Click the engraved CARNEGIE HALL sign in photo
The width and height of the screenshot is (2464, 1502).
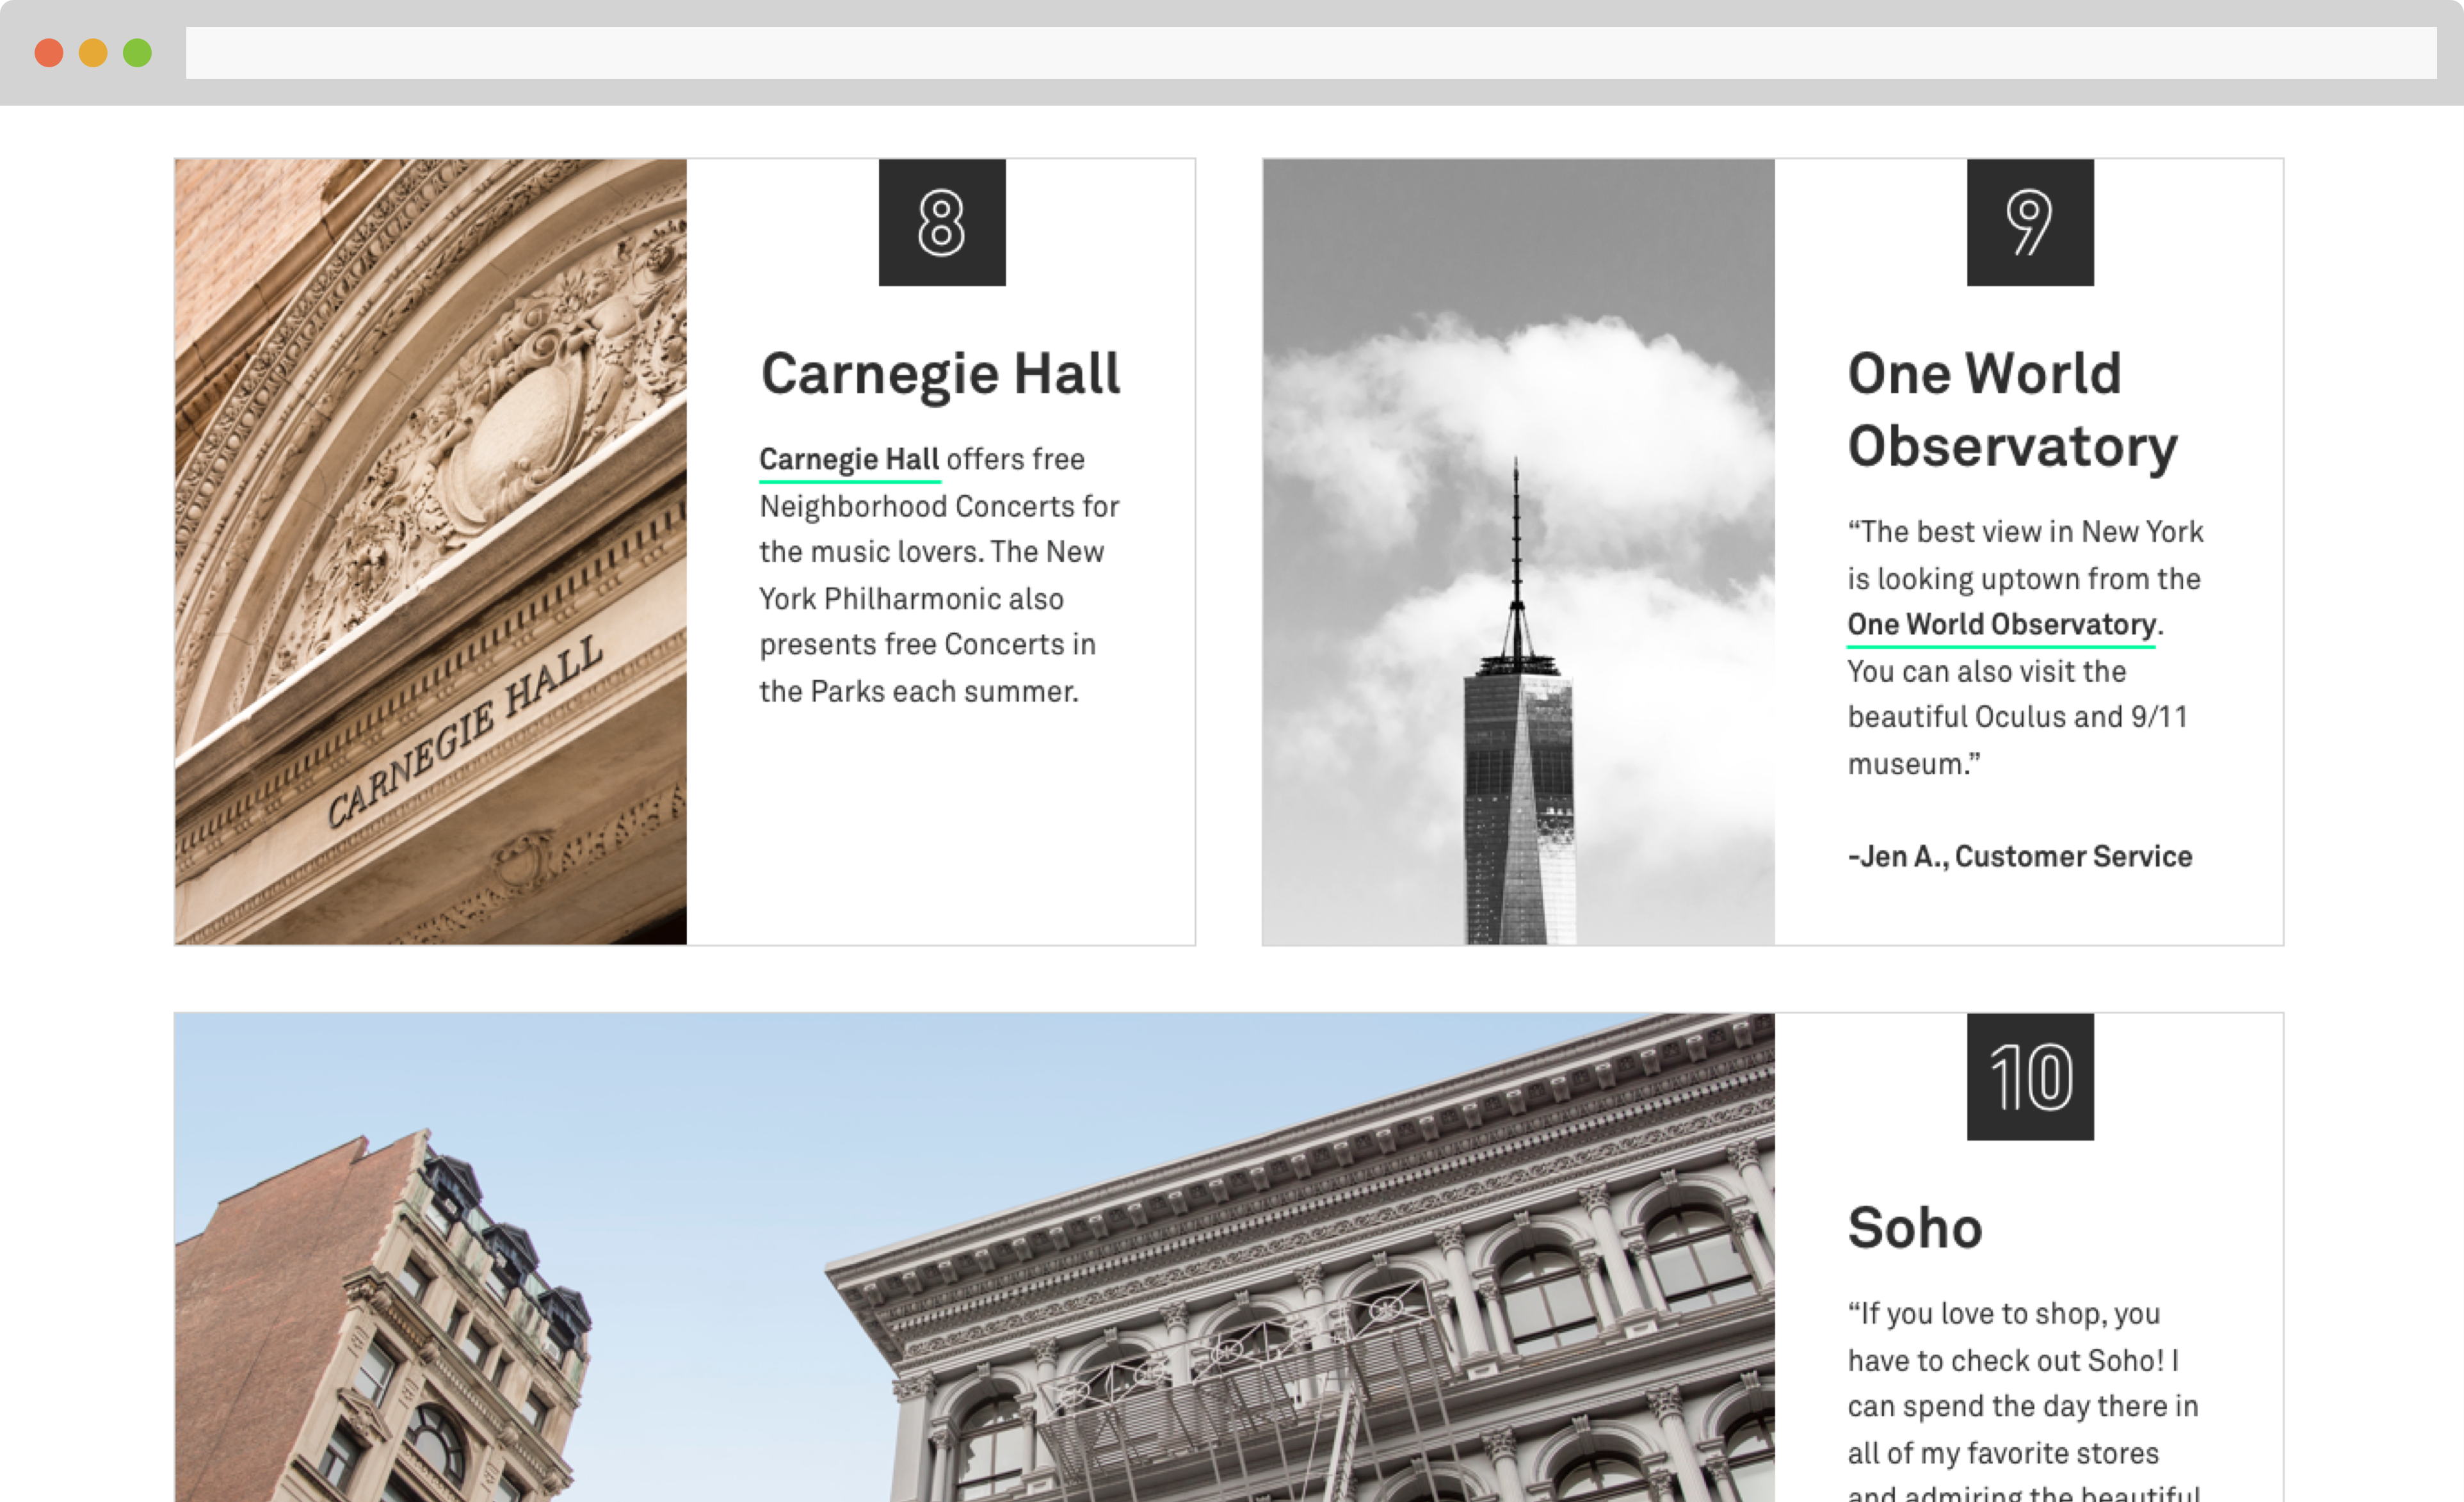[x=465, y=732]
